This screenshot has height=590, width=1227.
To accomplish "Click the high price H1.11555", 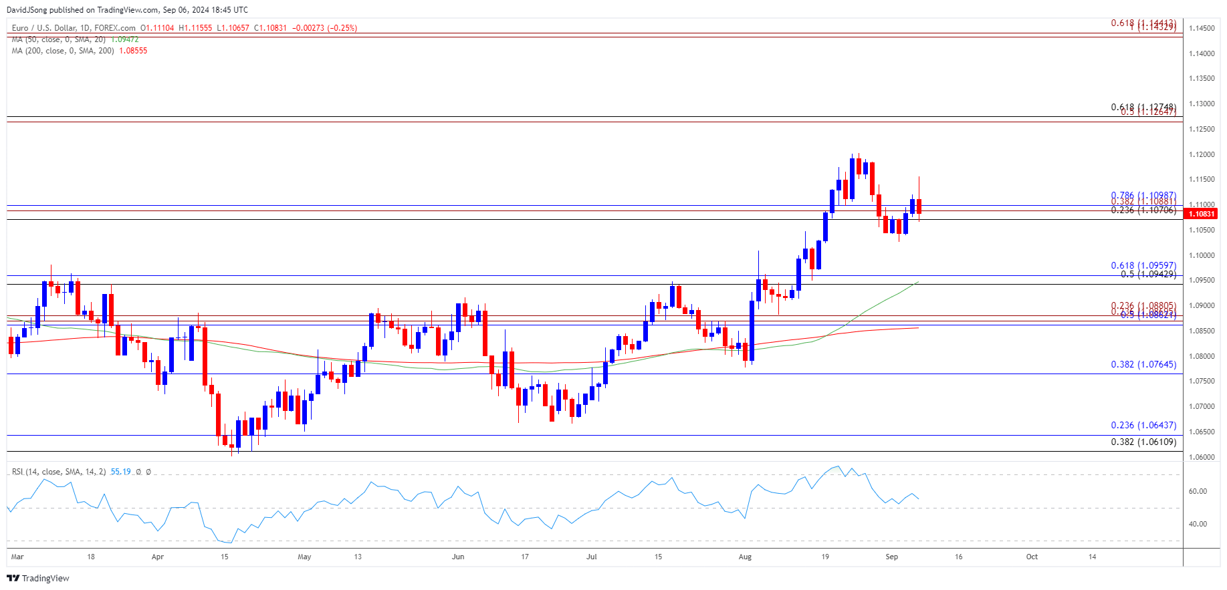I will (x=195, y=28).
